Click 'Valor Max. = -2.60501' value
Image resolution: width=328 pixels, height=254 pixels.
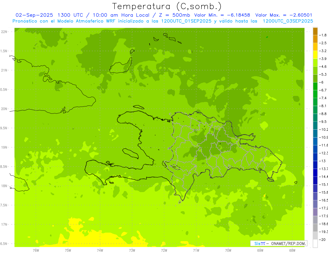point(284,15)
